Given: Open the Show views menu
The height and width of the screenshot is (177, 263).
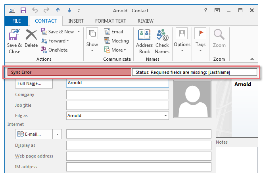Looking at the screenshot, I should 92,40.
